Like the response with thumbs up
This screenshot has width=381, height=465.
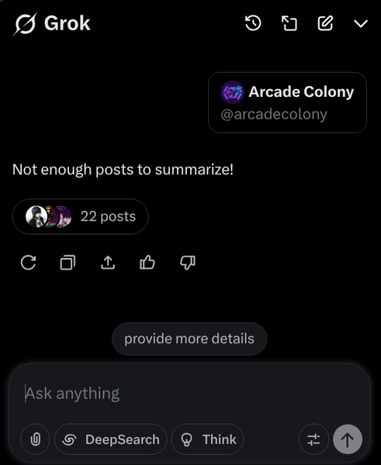point(147,263)
